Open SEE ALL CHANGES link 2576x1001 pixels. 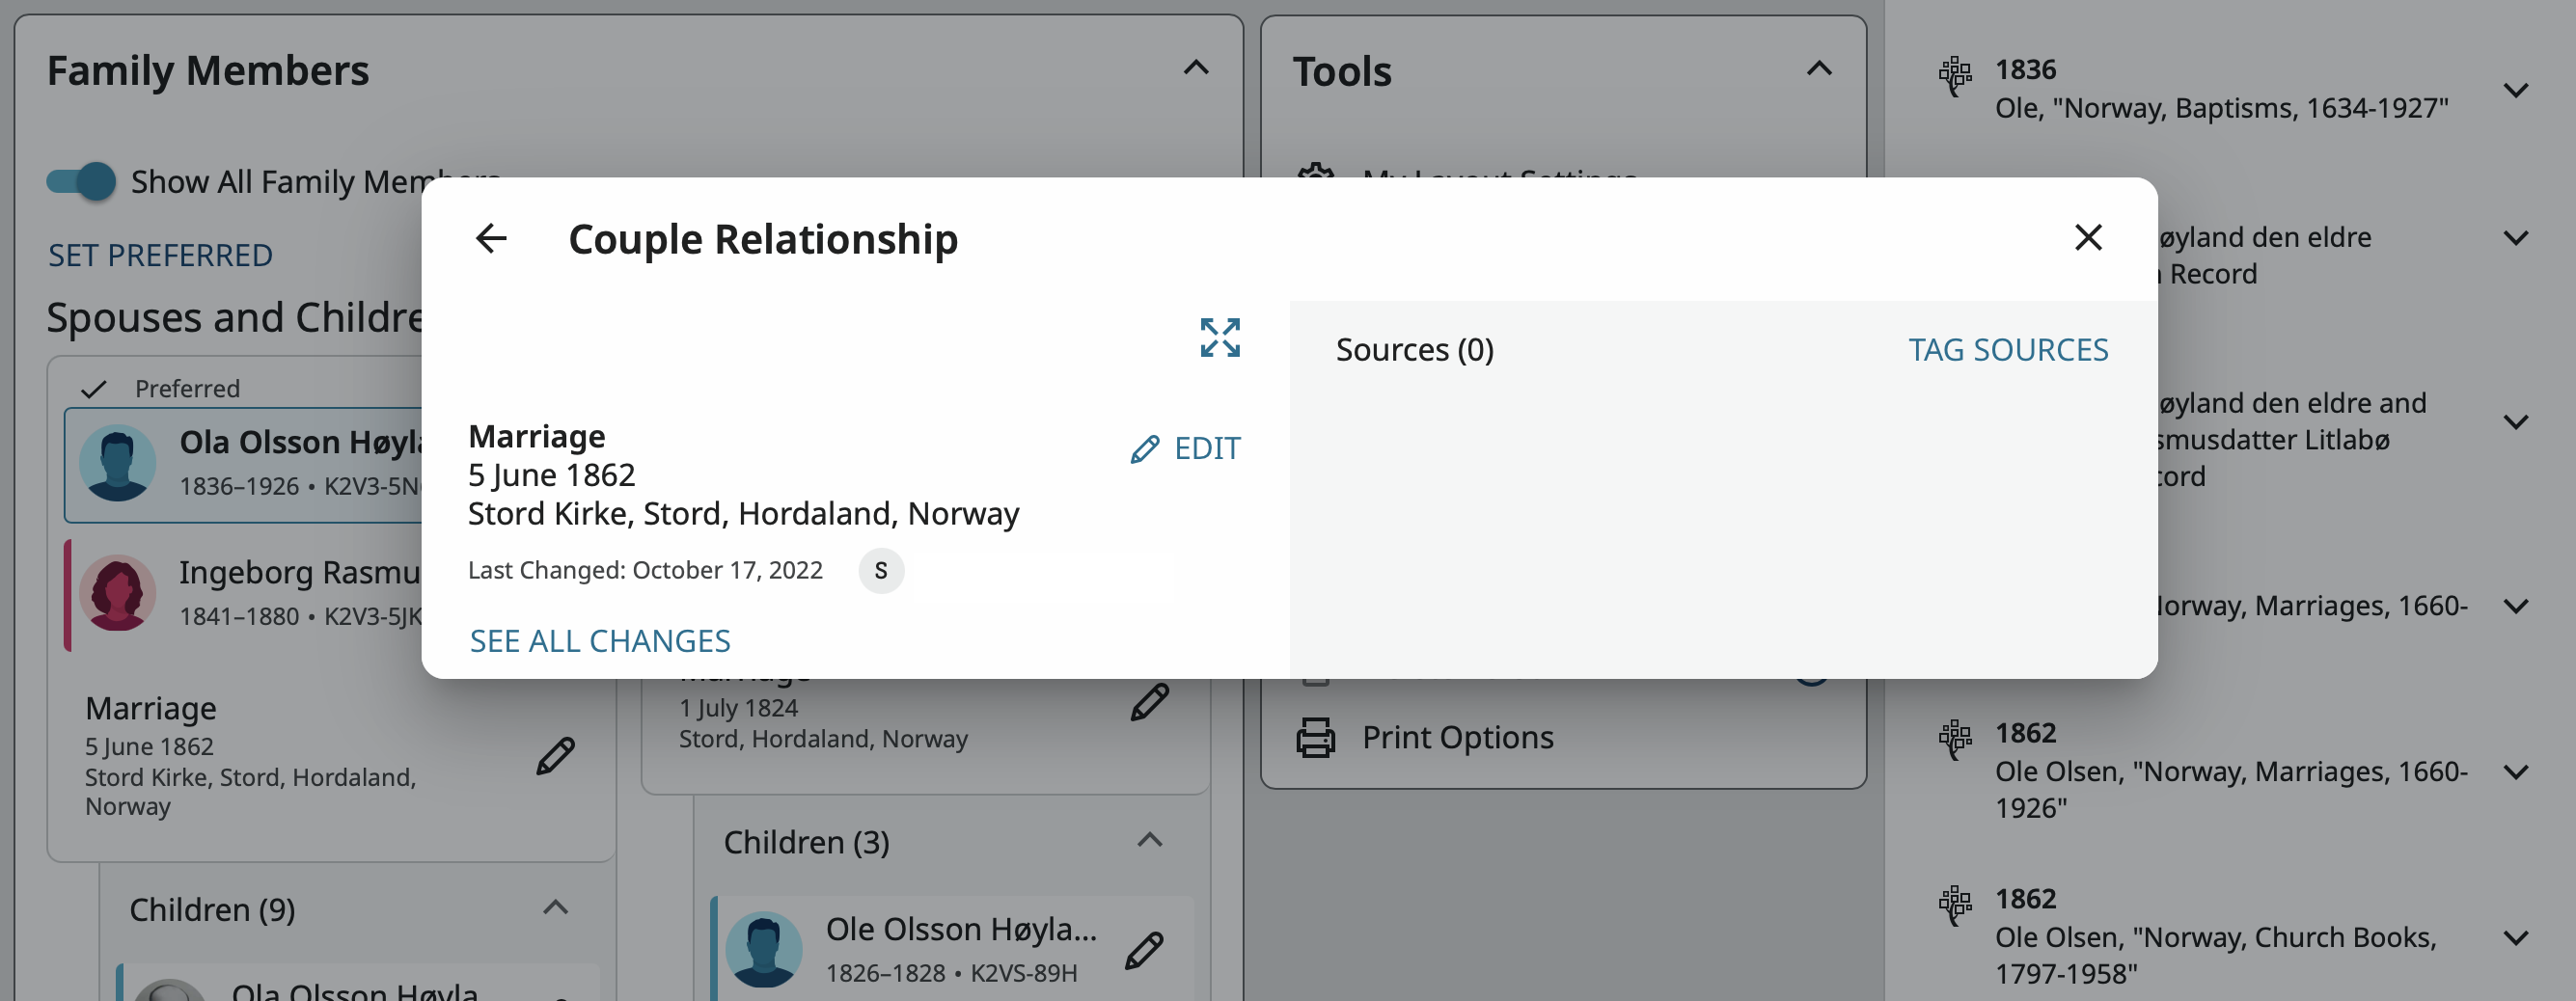point(600,641)
